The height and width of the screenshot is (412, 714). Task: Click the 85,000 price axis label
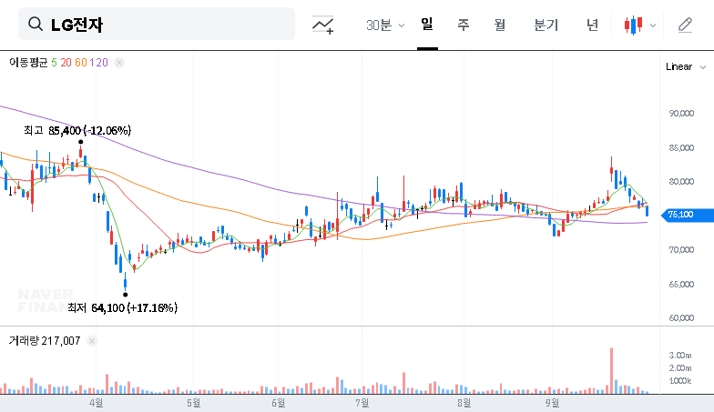click(681, 147)
